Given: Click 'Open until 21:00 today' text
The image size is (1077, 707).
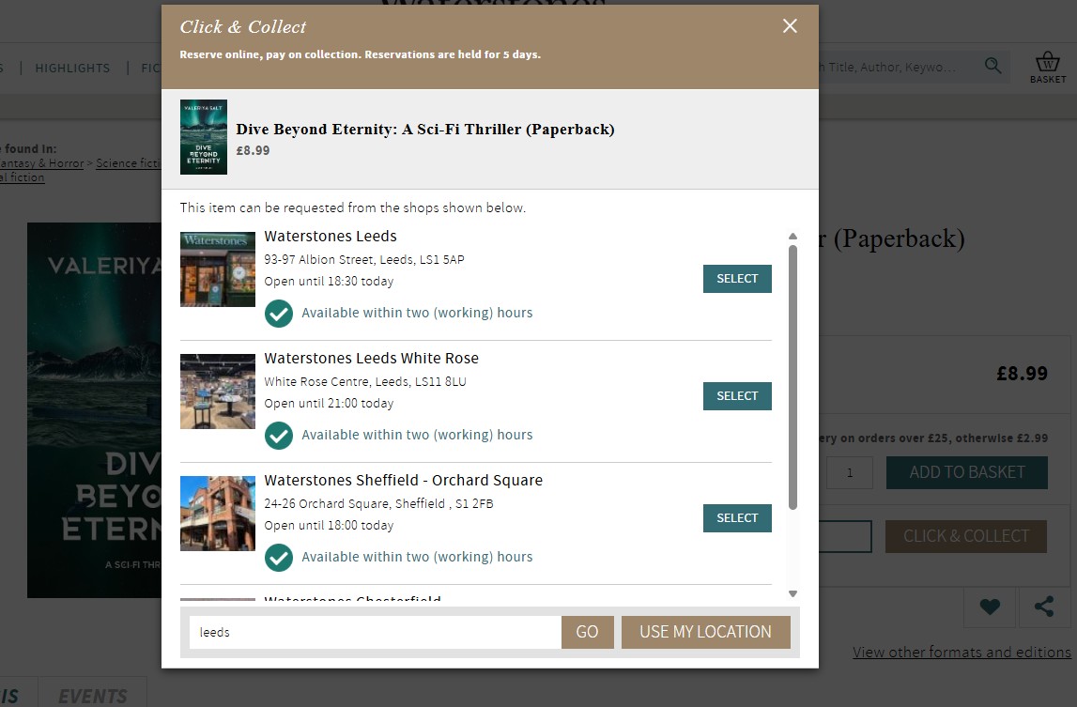Looking at the screenshot, I should (x=329, y=404).
